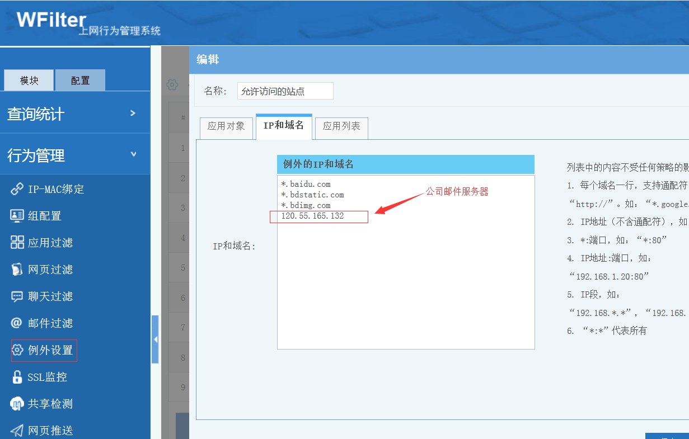Screen dimensions: 689x439
Task: Click the 例外设置 gear icon in sidebar
Action: coord(17,350)
